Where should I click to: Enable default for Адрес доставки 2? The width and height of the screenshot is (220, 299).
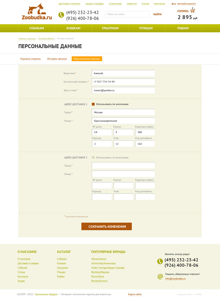[93, 157]
